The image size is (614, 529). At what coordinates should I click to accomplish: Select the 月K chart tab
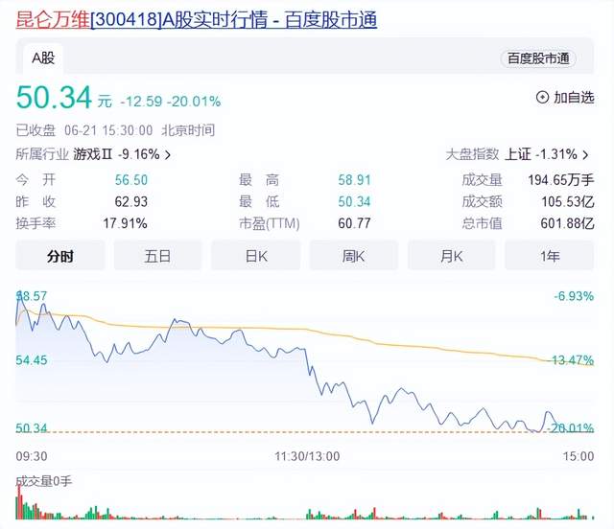coord(452,256)
